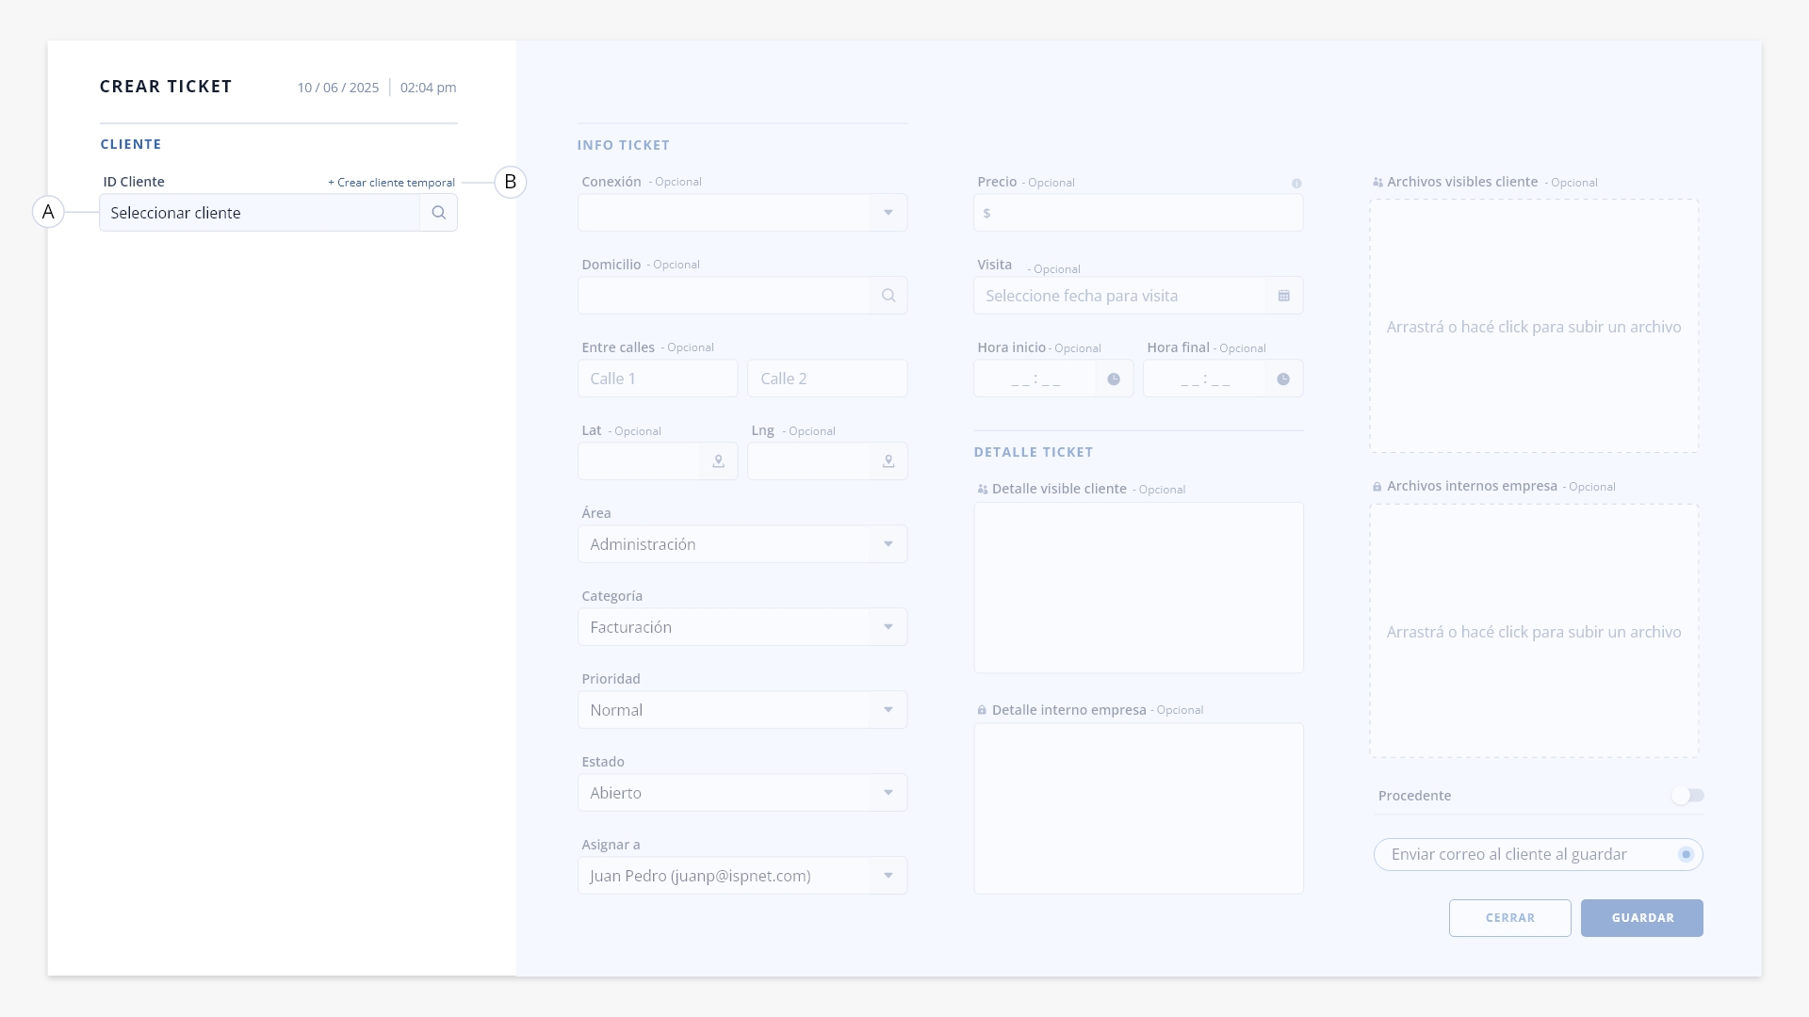Click the Crear cliente temporal link
The height and width of the screenshot is (1017, 1809).
[x=391, y=183]
